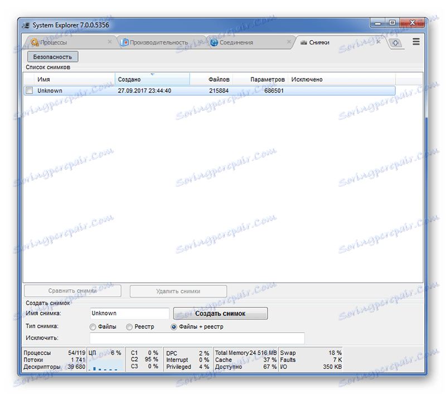Click the Производительность tab icon

[x=124, y=42]
